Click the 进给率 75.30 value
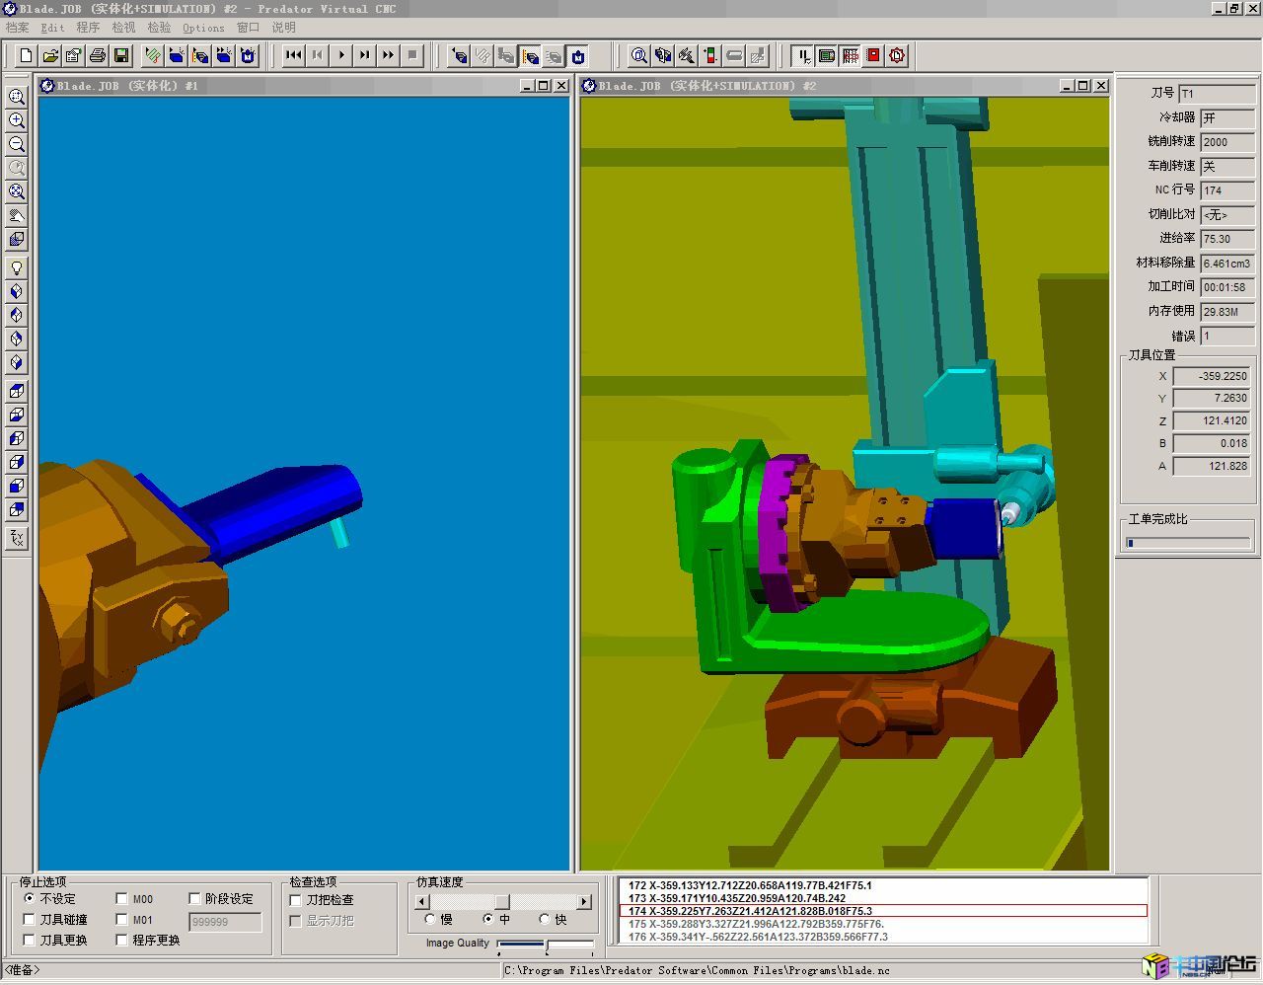 click(x=1227, y=239)
